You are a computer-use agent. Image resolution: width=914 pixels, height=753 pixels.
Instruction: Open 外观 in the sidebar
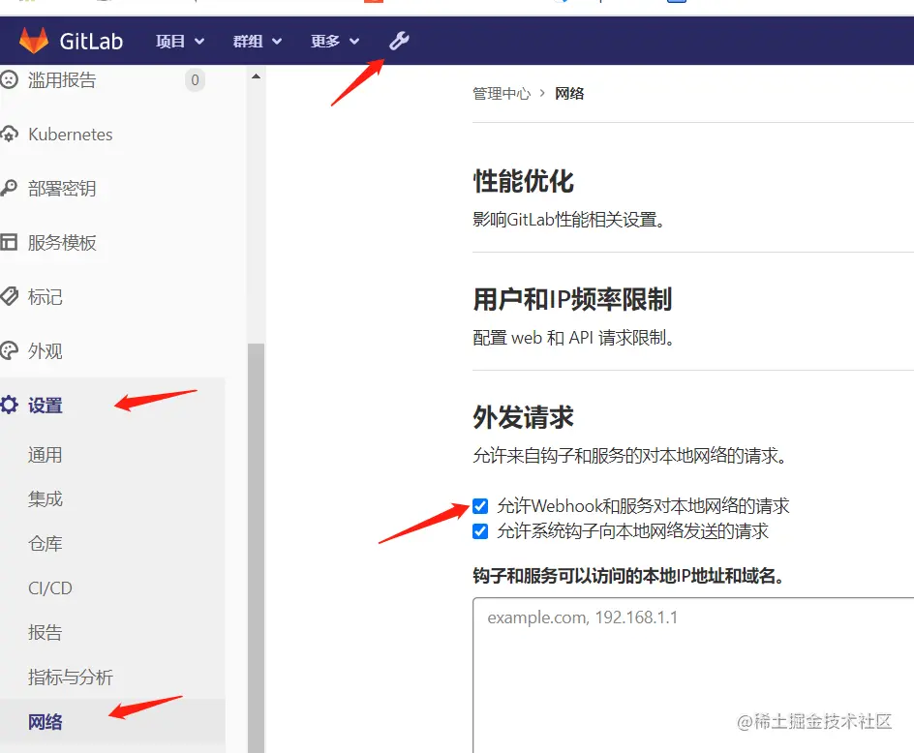click(45, 351)
